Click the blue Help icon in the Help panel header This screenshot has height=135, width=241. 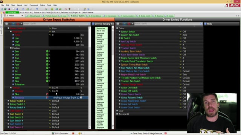pyautogui.click(x=205, y=24)
